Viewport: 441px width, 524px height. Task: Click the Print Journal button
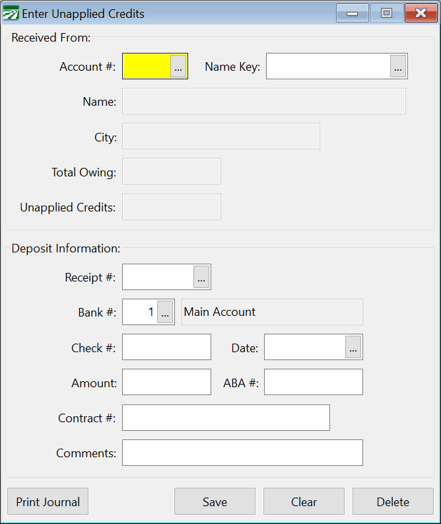point(48,502)
